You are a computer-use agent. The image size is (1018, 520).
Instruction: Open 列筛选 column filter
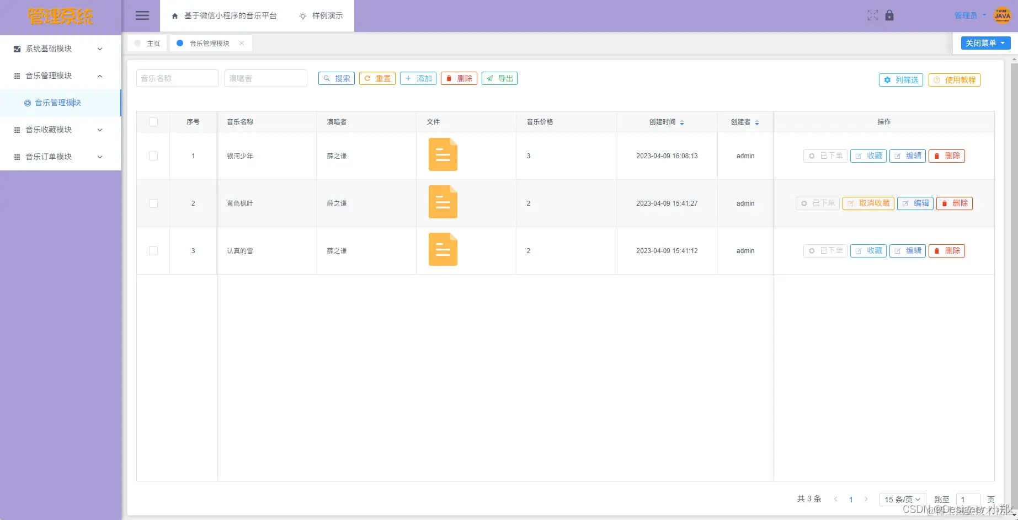pyautogui.click(x=901, y=80)
